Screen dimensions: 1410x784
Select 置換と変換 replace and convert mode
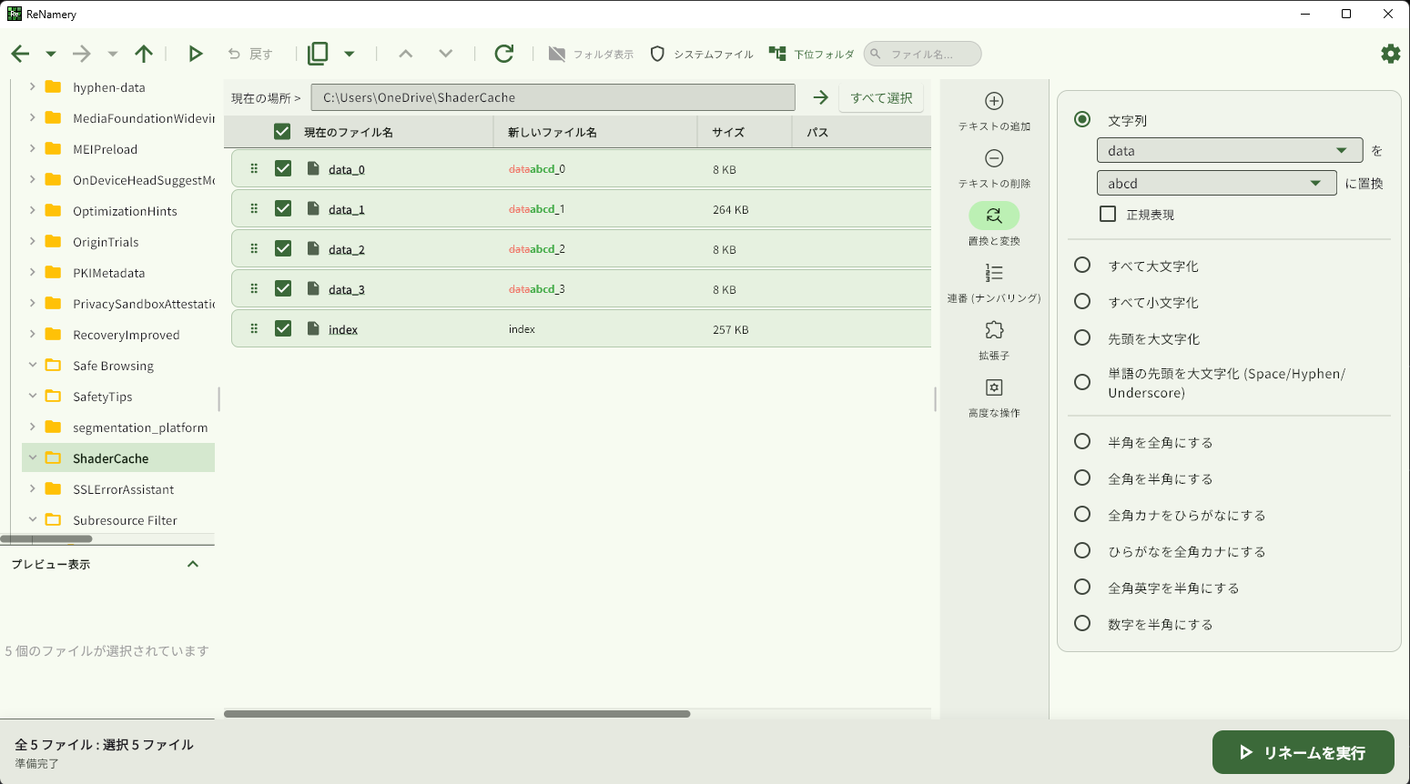pos(994,226)
